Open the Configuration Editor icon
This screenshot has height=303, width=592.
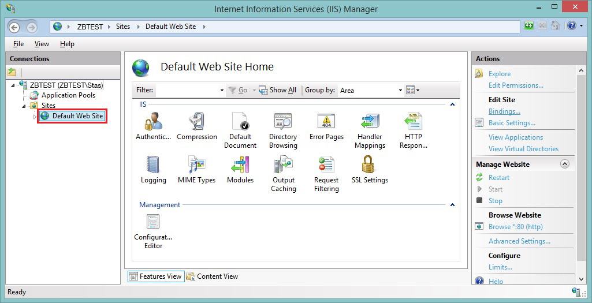tap(153, 222)
